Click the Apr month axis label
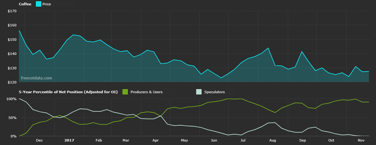 click(x=155, y=140)
